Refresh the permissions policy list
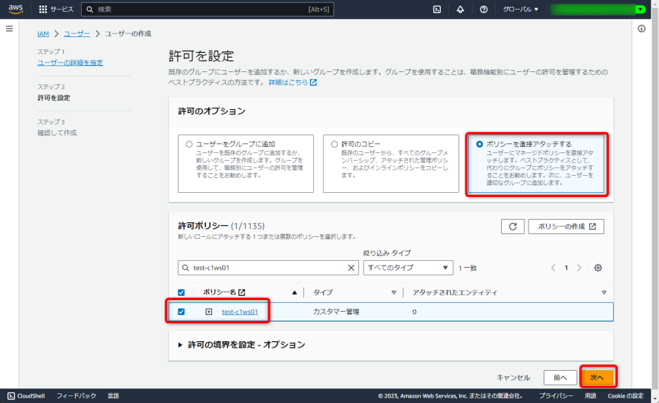 coord(513,227)
